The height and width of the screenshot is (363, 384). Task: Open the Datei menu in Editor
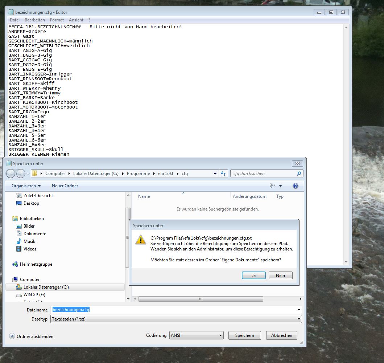pos(15,20)
